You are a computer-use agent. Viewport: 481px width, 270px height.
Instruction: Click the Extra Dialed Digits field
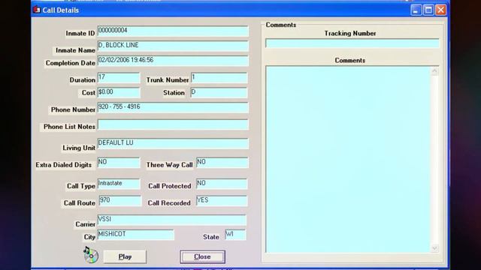click(119, 163)
